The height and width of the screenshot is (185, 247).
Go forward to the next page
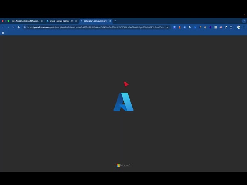click(x=8, y=27)
